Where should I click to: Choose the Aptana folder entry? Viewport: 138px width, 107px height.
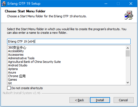tap(13, 69)
